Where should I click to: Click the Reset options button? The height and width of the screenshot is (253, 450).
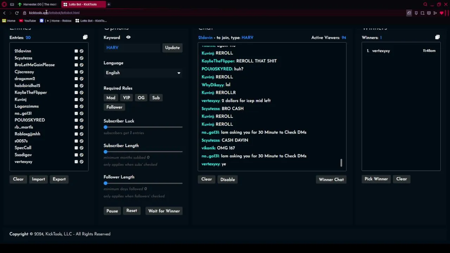[131, 211]
